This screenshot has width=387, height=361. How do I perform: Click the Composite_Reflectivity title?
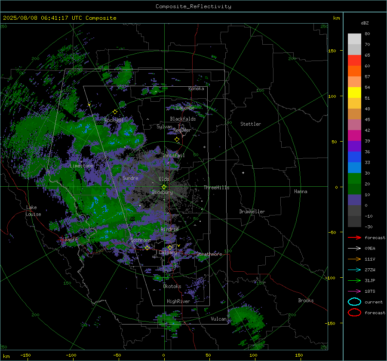pos(193,6)
